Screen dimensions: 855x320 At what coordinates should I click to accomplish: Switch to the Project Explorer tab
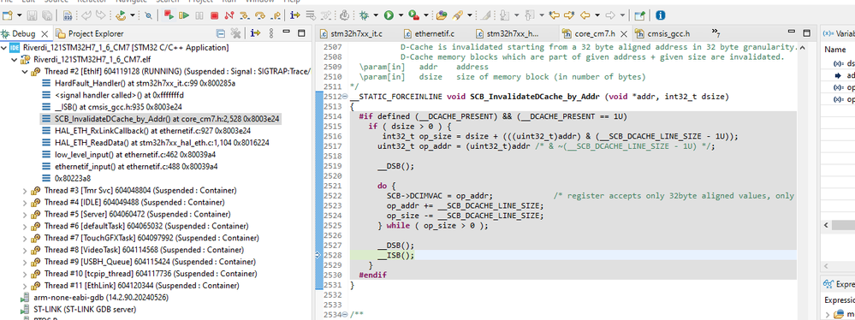90,33
